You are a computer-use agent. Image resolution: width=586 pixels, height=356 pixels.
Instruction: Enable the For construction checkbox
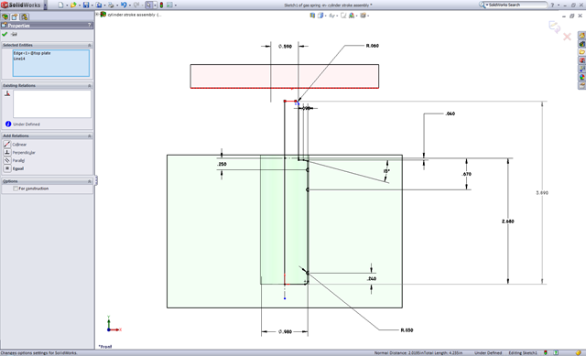[16, 189]
